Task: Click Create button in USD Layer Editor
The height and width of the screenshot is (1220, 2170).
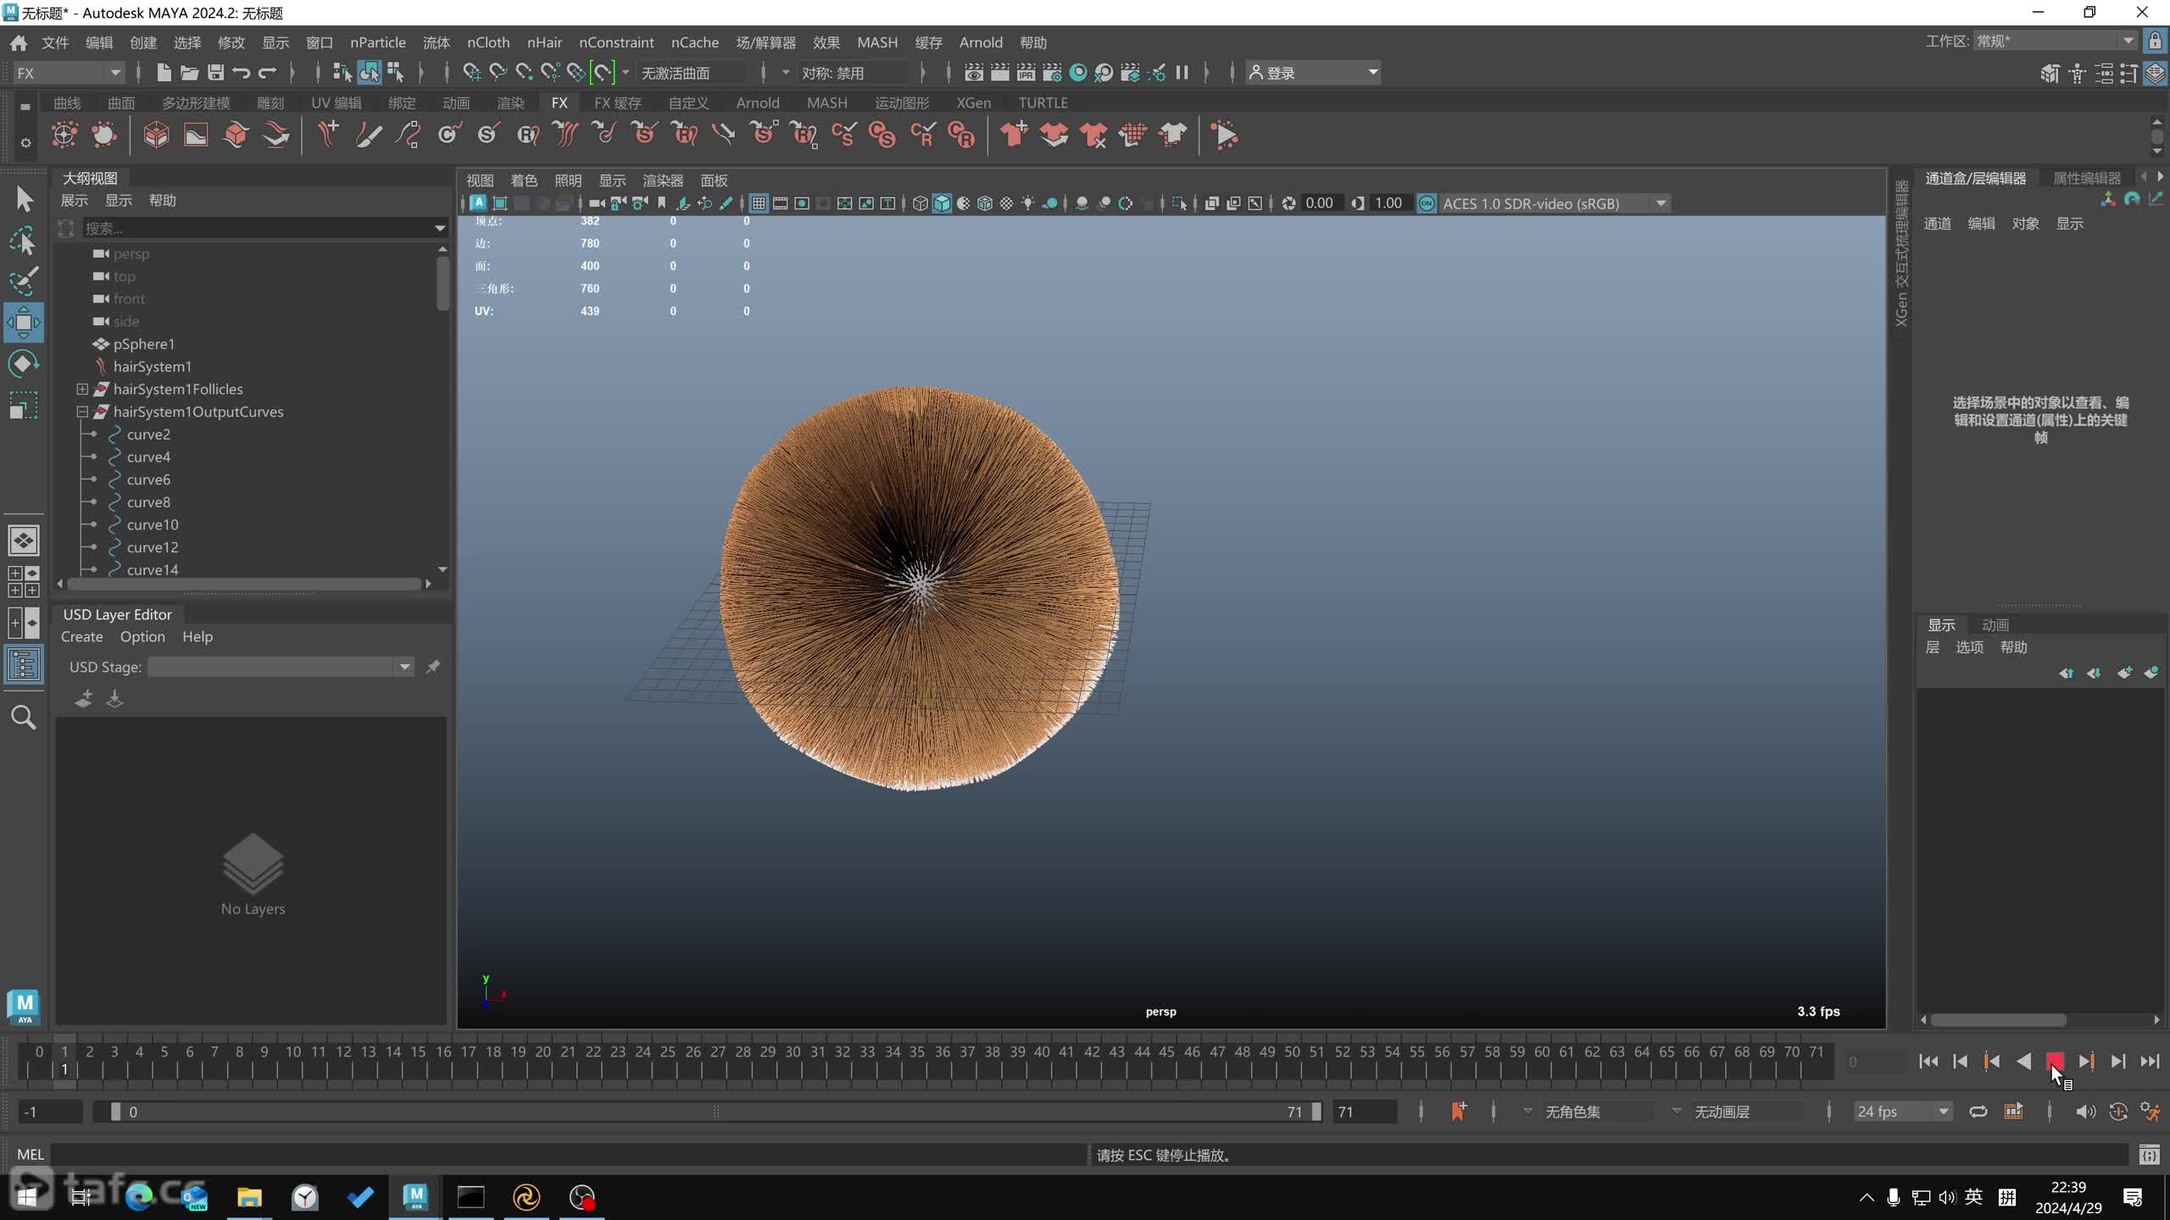Action: pyautogui.click(x=81, y=636)
